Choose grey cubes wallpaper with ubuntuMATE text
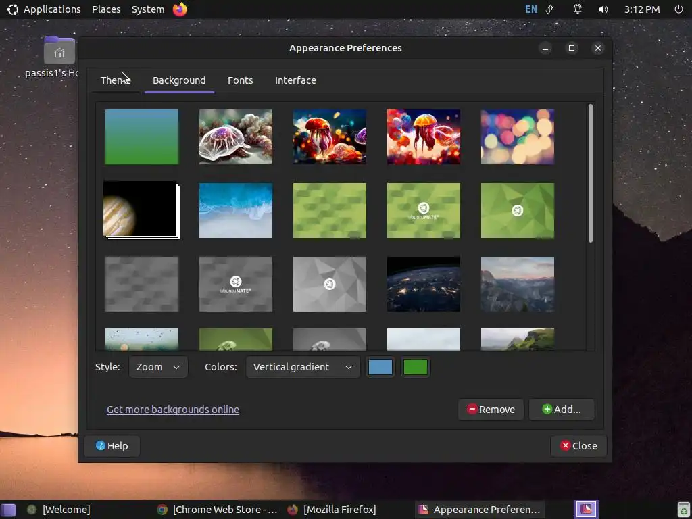This screenshot has height=519, width=692. pos(236,285)
